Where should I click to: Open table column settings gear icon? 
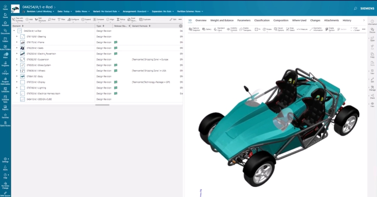point(181,26)
